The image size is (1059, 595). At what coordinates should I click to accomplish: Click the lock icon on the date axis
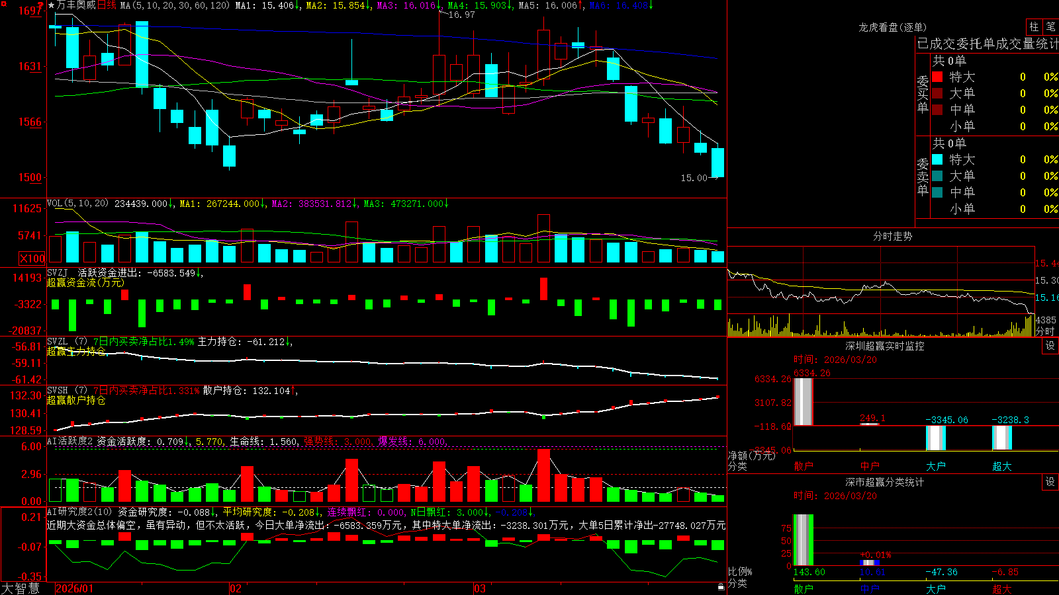[721, 587]
